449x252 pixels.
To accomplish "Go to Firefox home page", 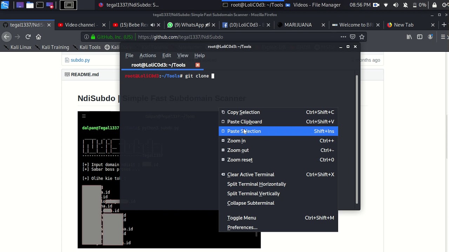I will click(39, 37).
